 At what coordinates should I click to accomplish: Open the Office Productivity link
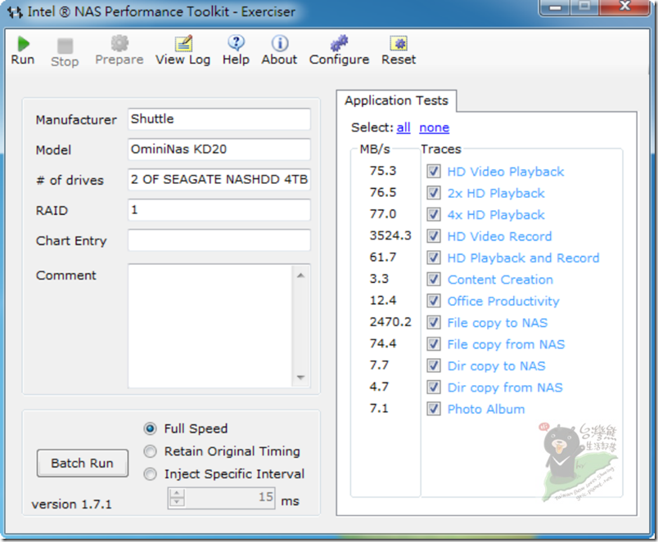pos(503,302)
